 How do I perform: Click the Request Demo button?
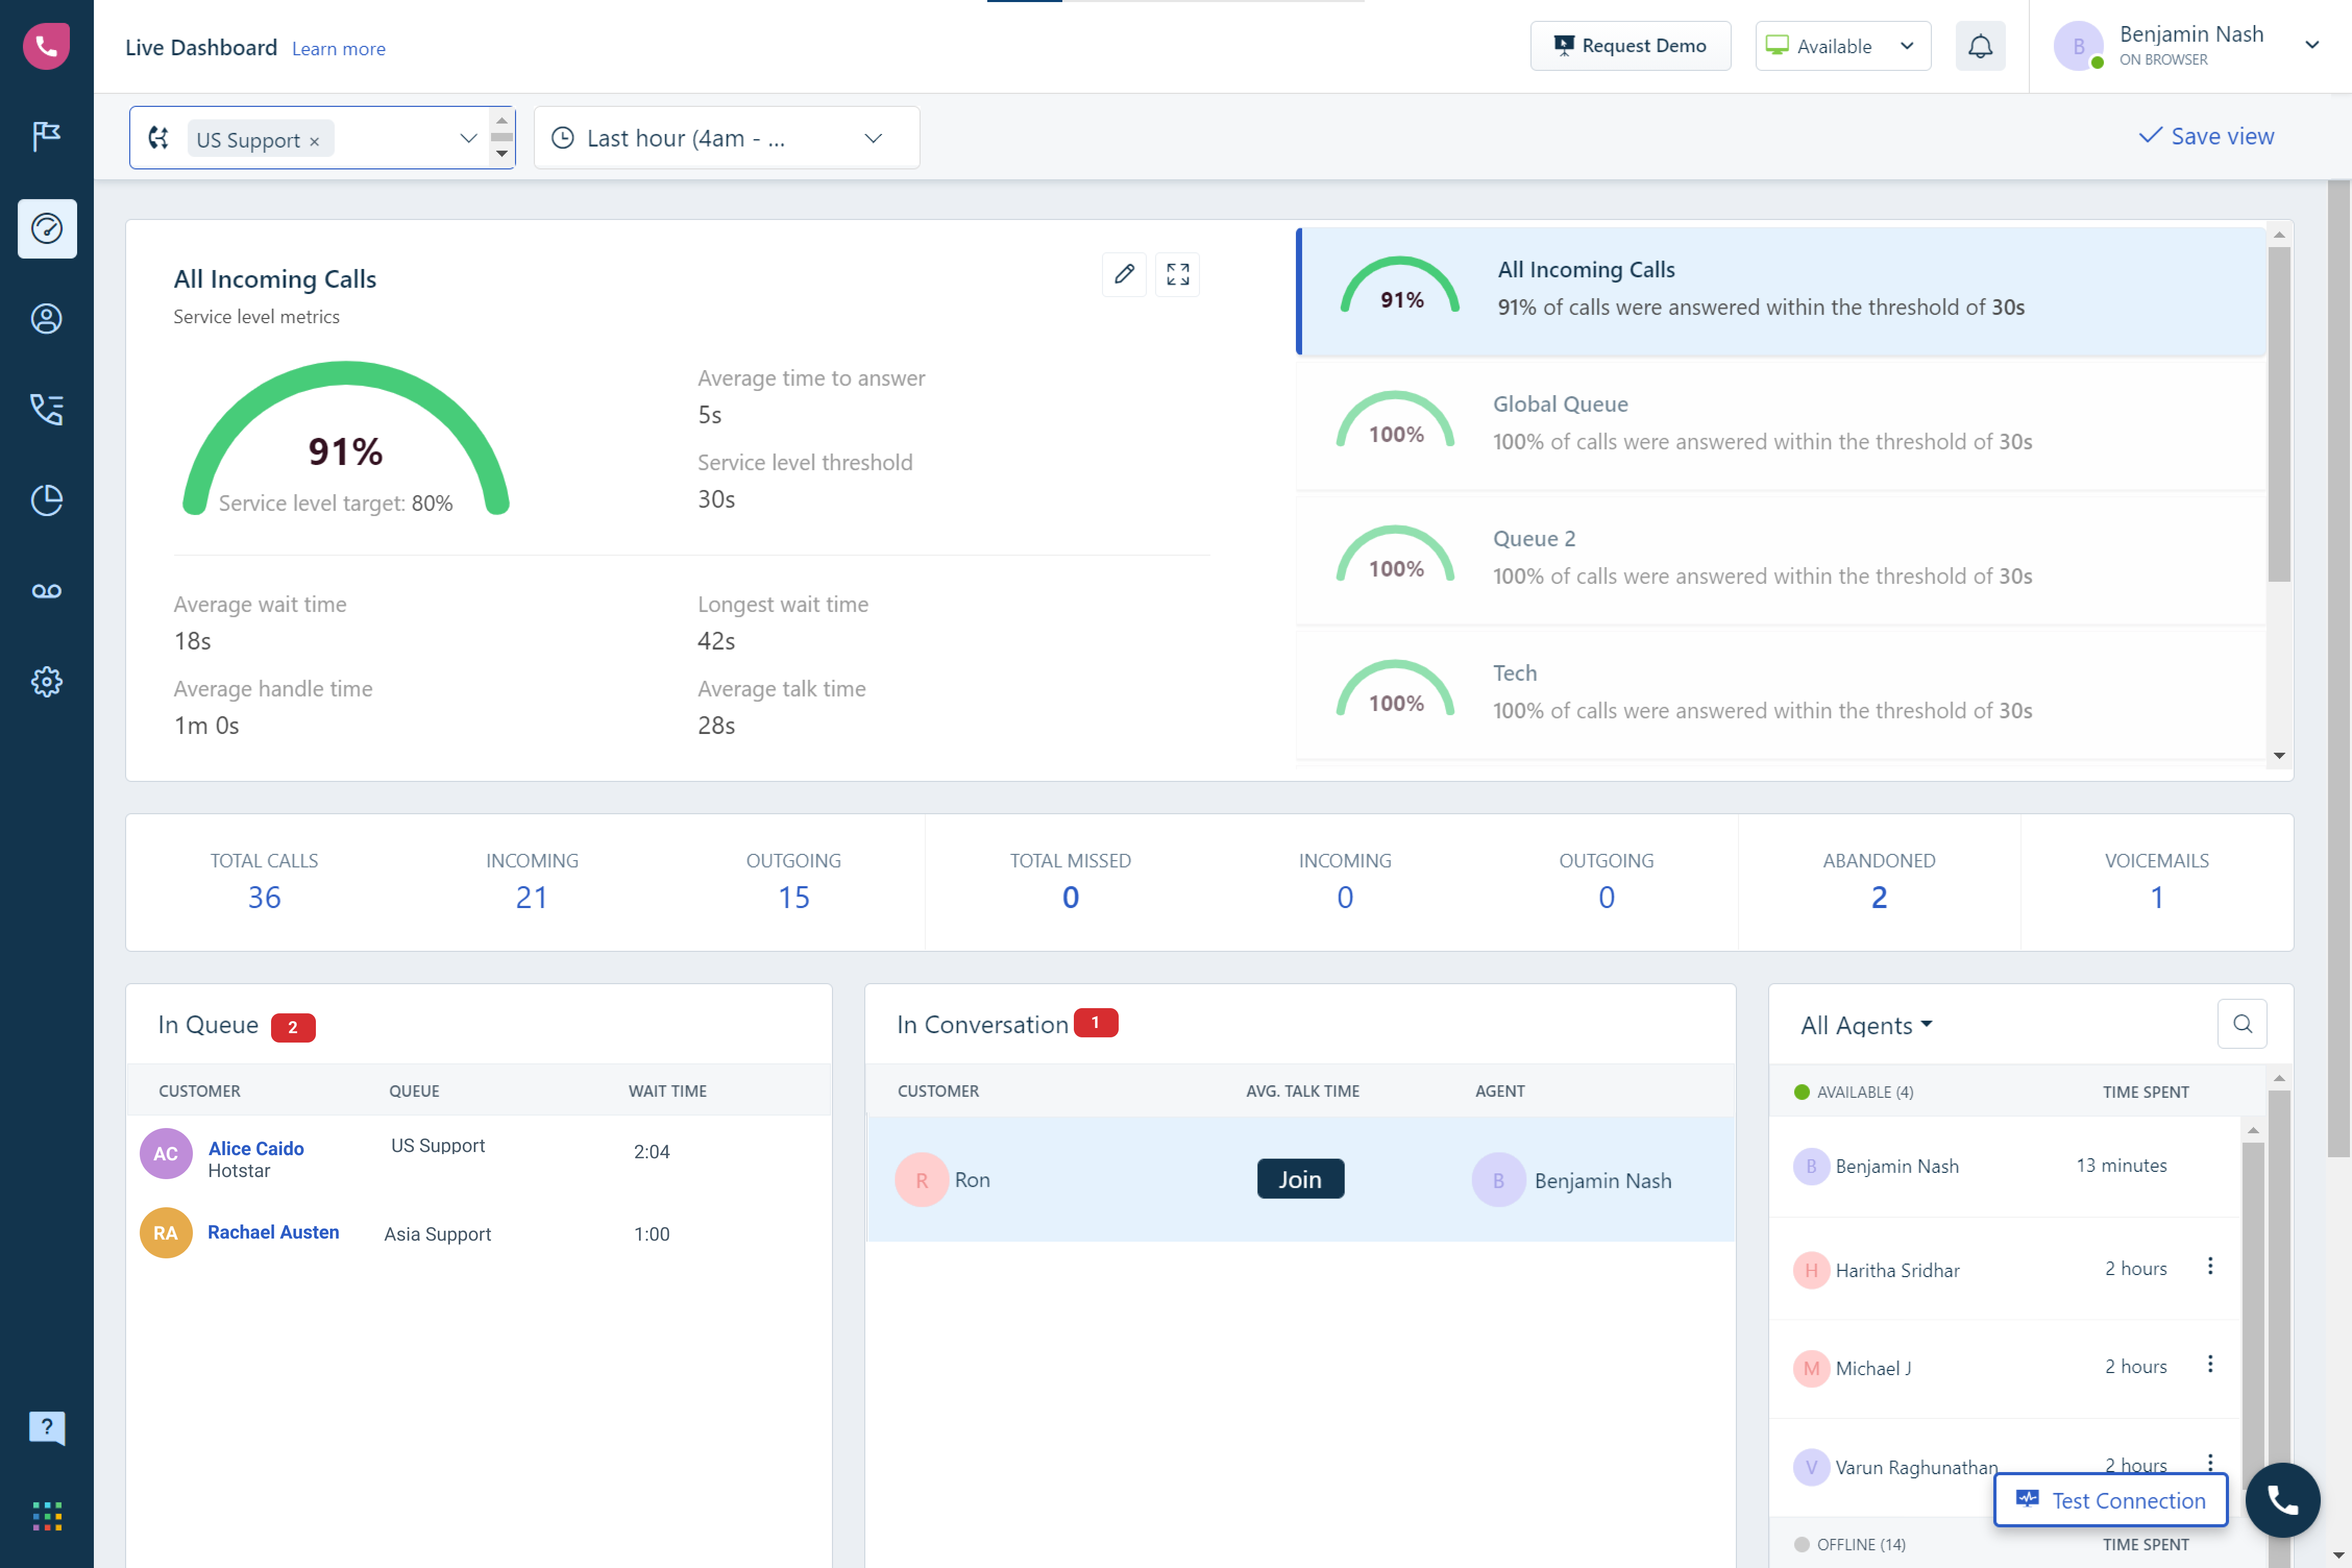(x=1630, y=45)
